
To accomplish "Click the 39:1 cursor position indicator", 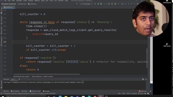I will [119, 93].
